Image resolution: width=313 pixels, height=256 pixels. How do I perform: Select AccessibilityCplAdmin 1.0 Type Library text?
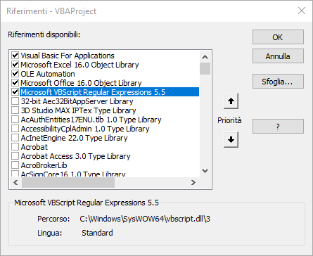click(85, 129)
